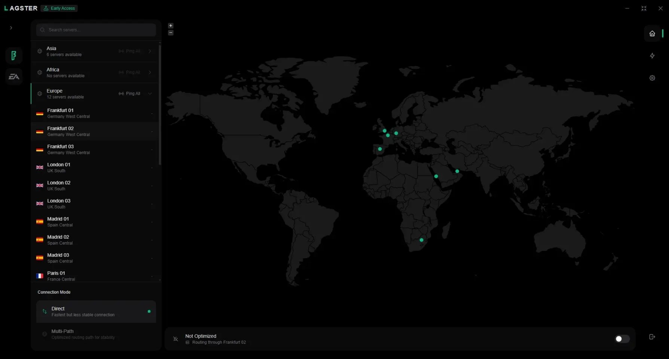Screen dimensions: 669x359
Task: Click the Saudi Arabia server dot on map
Action: pyautogui.click(x=436, y=176)
